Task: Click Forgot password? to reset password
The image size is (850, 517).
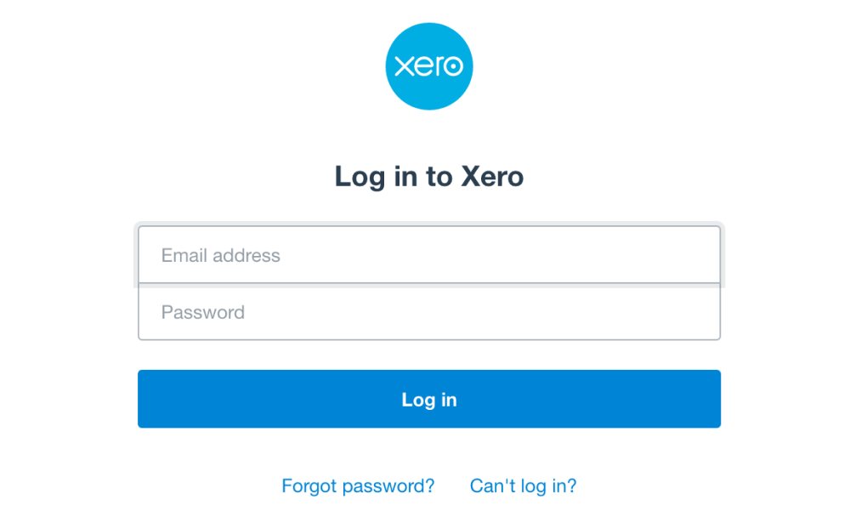Action: point(358,486)
